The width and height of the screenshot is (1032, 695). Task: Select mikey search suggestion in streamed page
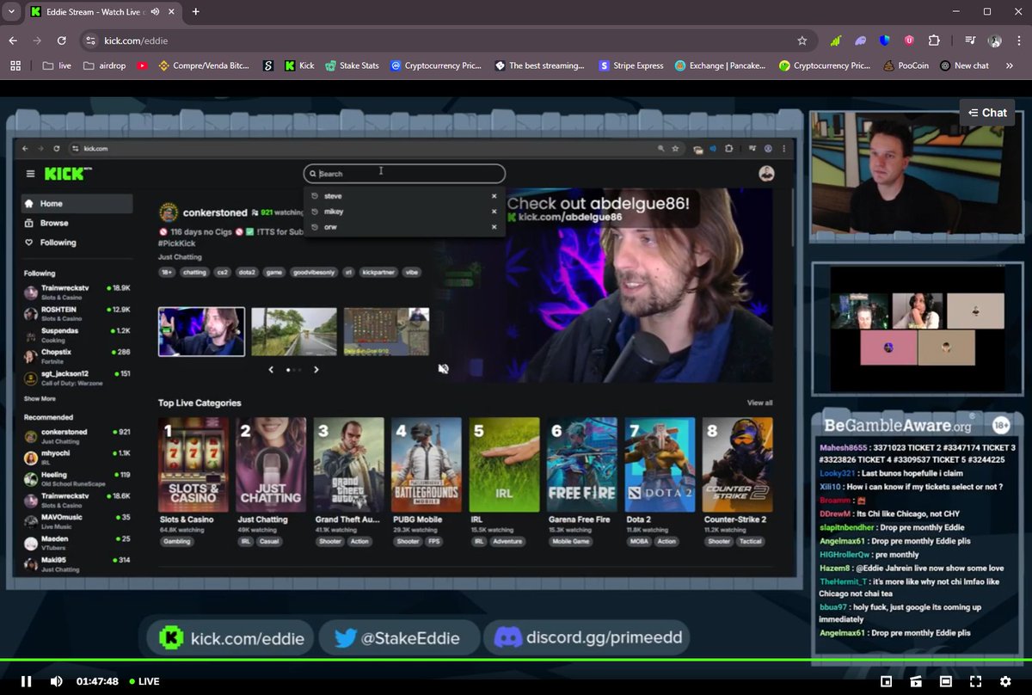404,212
